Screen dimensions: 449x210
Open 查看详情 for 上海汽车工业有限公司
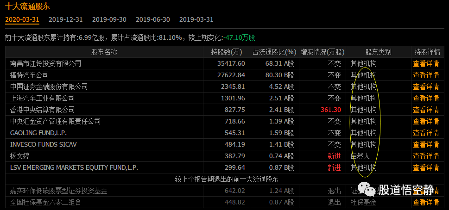pyautogui.click(x=426, y=98)
